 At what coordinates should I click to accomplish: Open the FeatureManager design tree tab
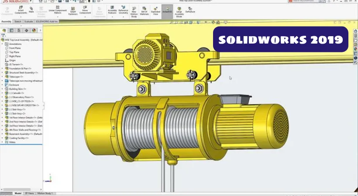coord(4,30)
